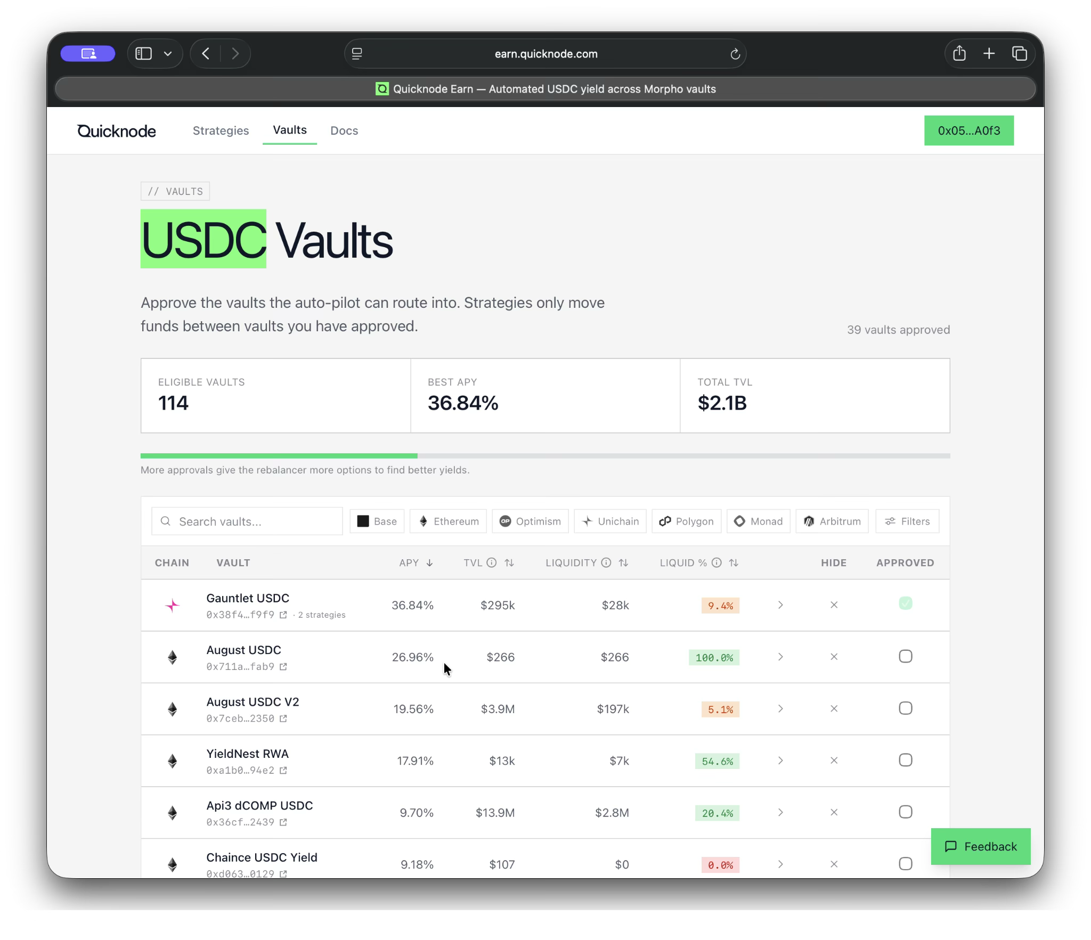This screenshot has height=940, width=1091.
Task: Reload the page with the refresh icon
Action: point(735,54)
